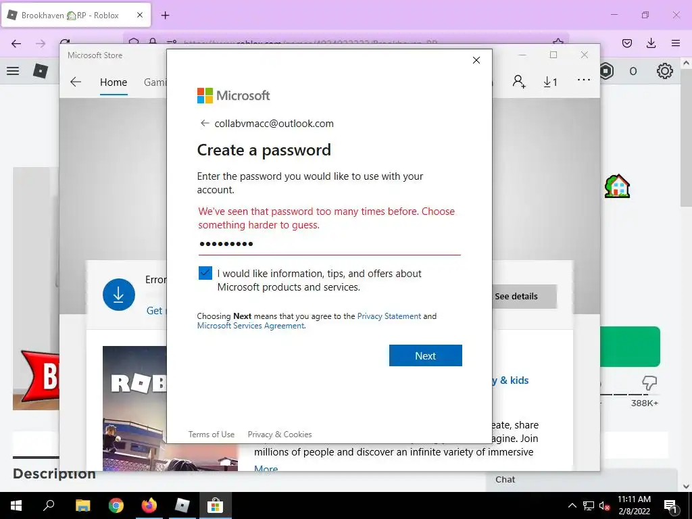Open File Explorer from the taskbar

tap(82, 505)
